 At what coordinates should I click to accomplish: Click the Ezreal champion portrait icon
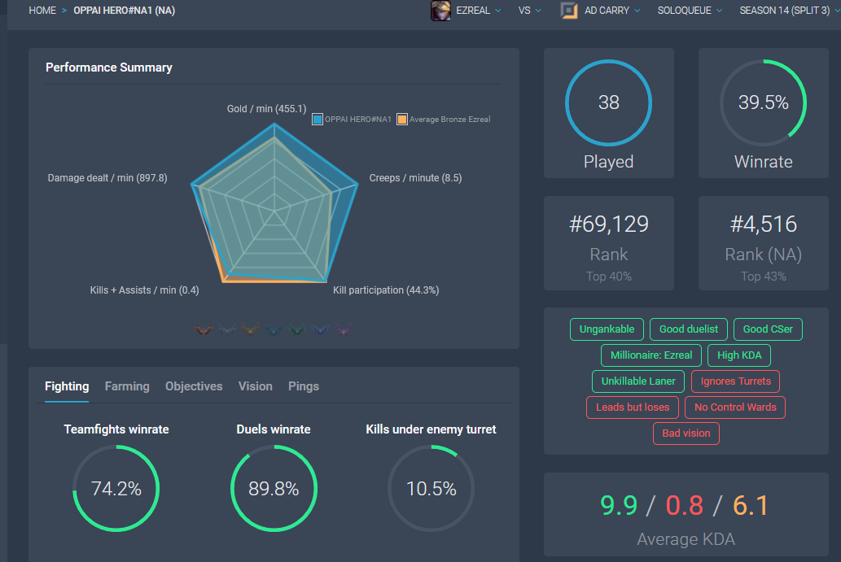tap(440, 11)
